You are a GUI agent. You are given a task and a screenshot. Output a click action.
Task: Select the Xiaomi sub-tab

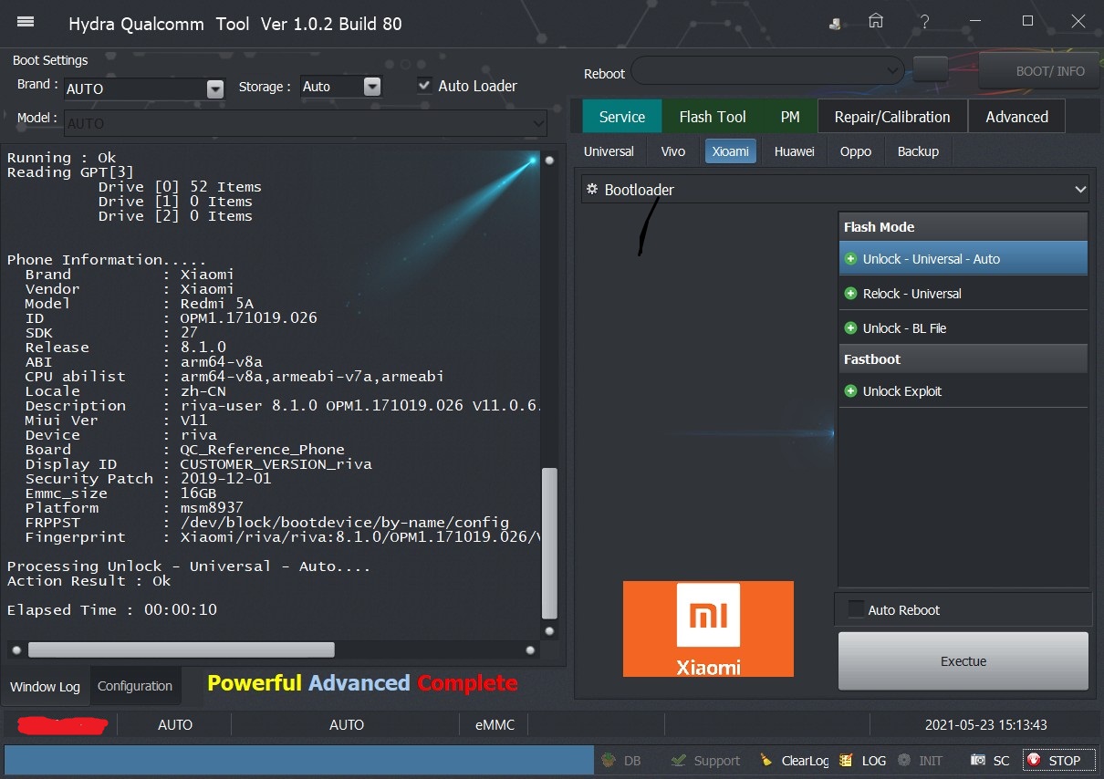pos(731,151)
